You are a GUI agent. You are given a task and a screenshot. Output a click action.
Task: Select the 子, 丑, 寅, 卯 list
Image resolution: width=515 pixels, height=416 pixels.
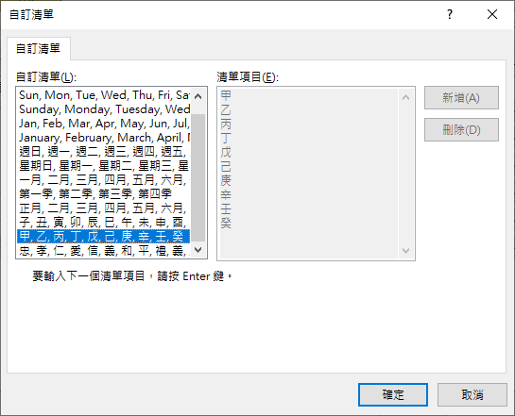103,222
